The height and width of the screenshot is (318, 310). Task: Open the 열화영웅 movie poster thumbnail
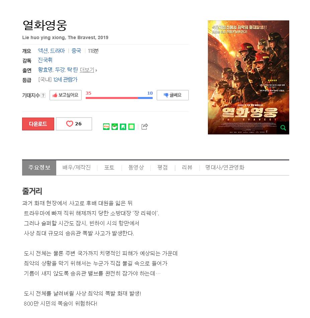pos(248,77)
